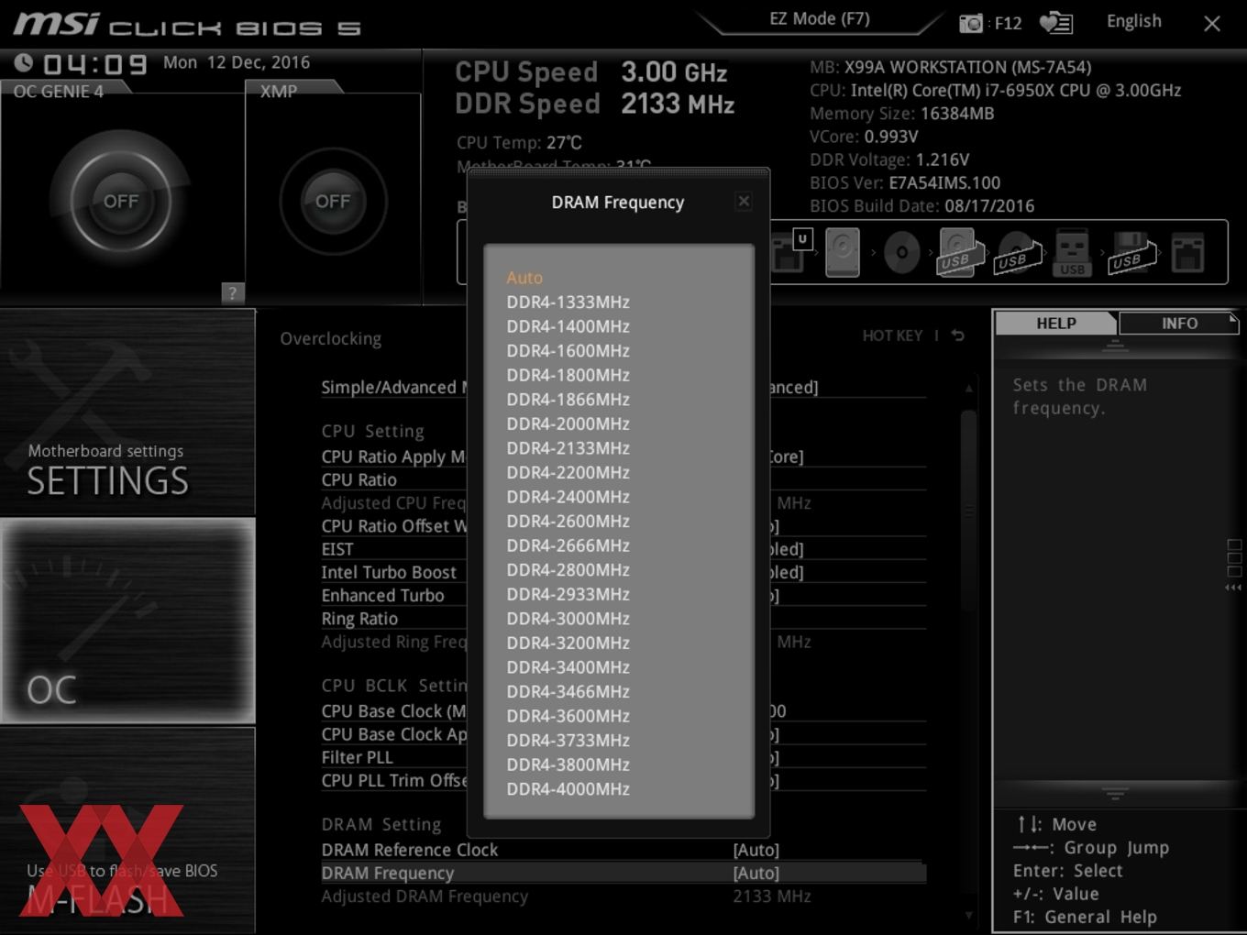1247x935 pixels.
Task: Click the USB floppy boot device icon
Action: tap(1131, 253)
